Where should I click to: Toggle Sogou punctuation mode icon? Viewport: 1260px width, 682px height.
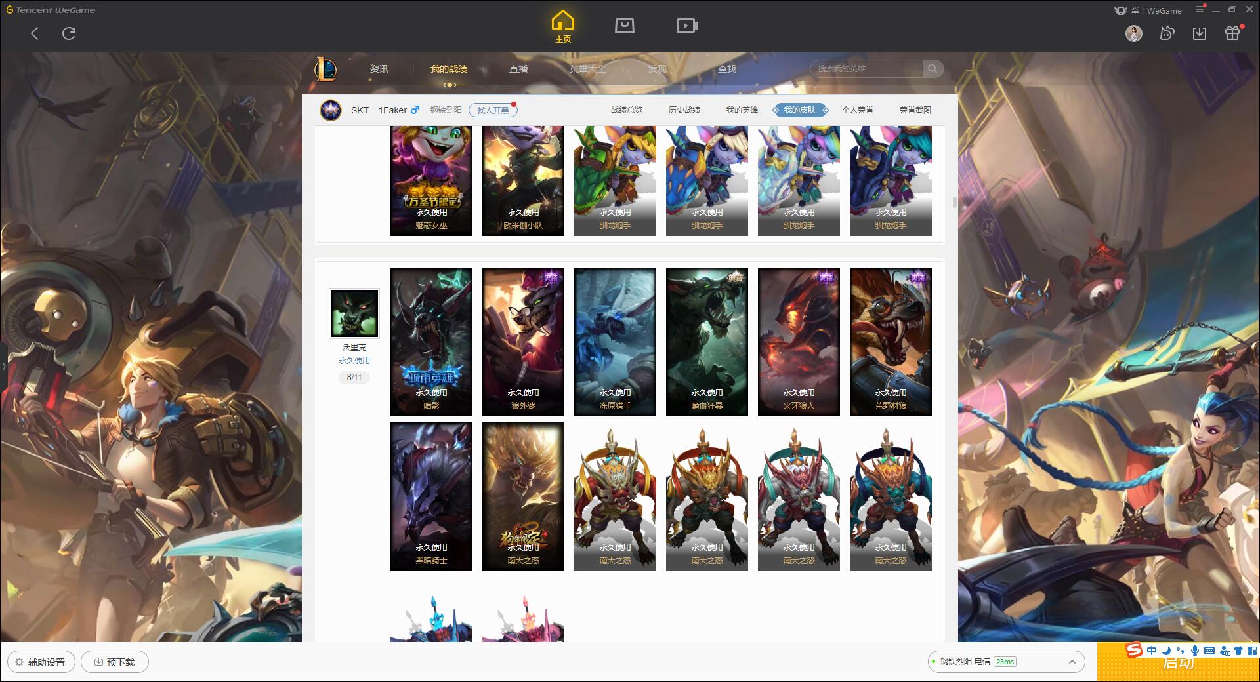[x=1180, y=651]
